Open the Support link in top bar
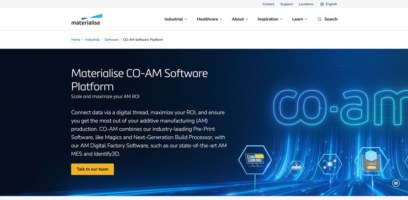Screen dimensions: 408x200 [x=286, y=4]
